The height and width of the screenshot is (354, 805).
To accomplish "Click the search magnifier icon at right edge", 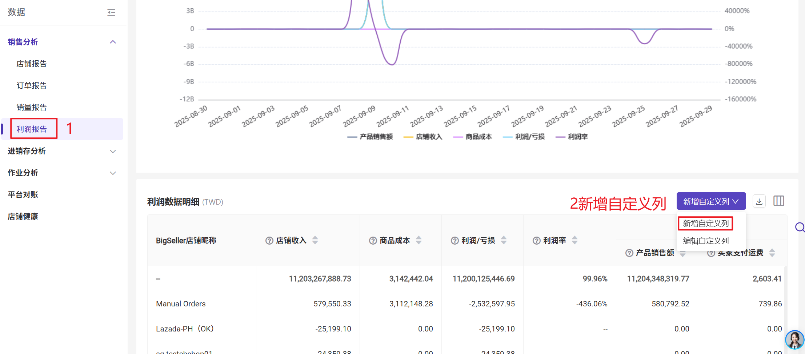I will (800, 228).
